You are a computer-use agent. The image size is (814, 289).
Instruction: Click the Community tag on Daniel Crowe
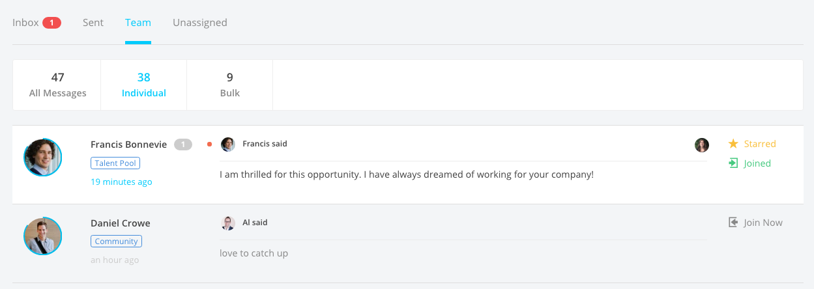coord(116,241)
